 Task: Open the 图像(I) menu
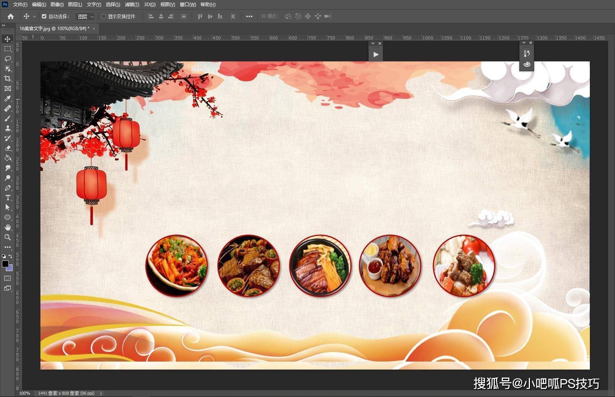[57, 5]
